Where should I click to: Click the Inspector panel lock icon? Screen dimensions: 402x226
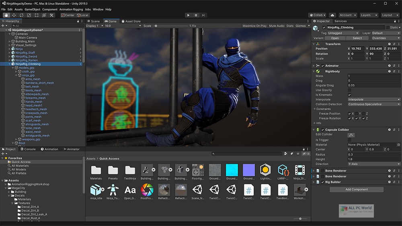click(395, 21)
